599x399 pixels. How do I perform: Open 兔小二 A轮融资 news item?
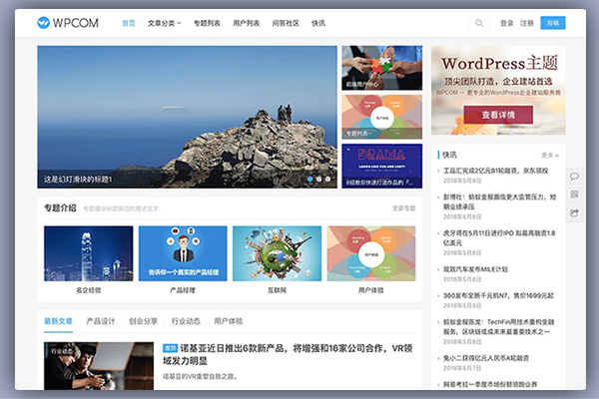click(x=486, y=358)
